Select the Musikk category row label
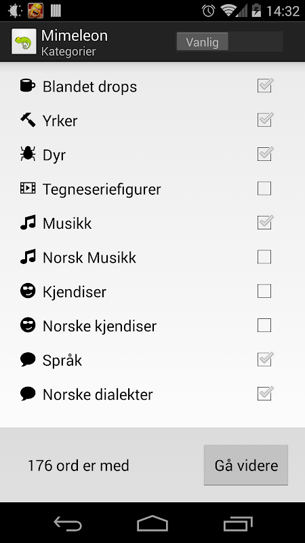The image size is (305, 543). [x=67, y=223]
